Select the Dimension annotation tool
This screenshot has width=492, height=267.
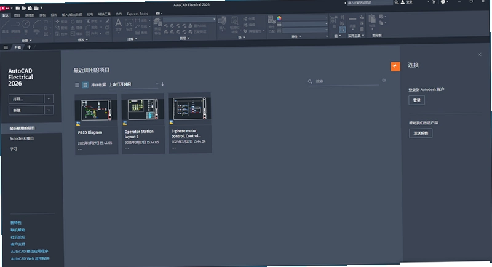pyautogui.click(x=129, y=25)
